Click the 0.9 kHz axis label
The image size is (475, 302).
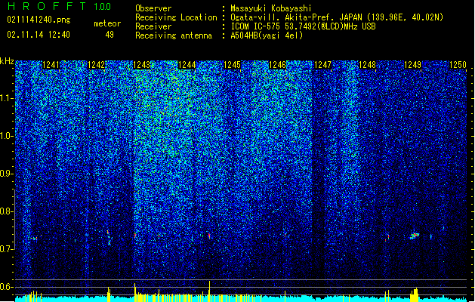tap(5, 174)
